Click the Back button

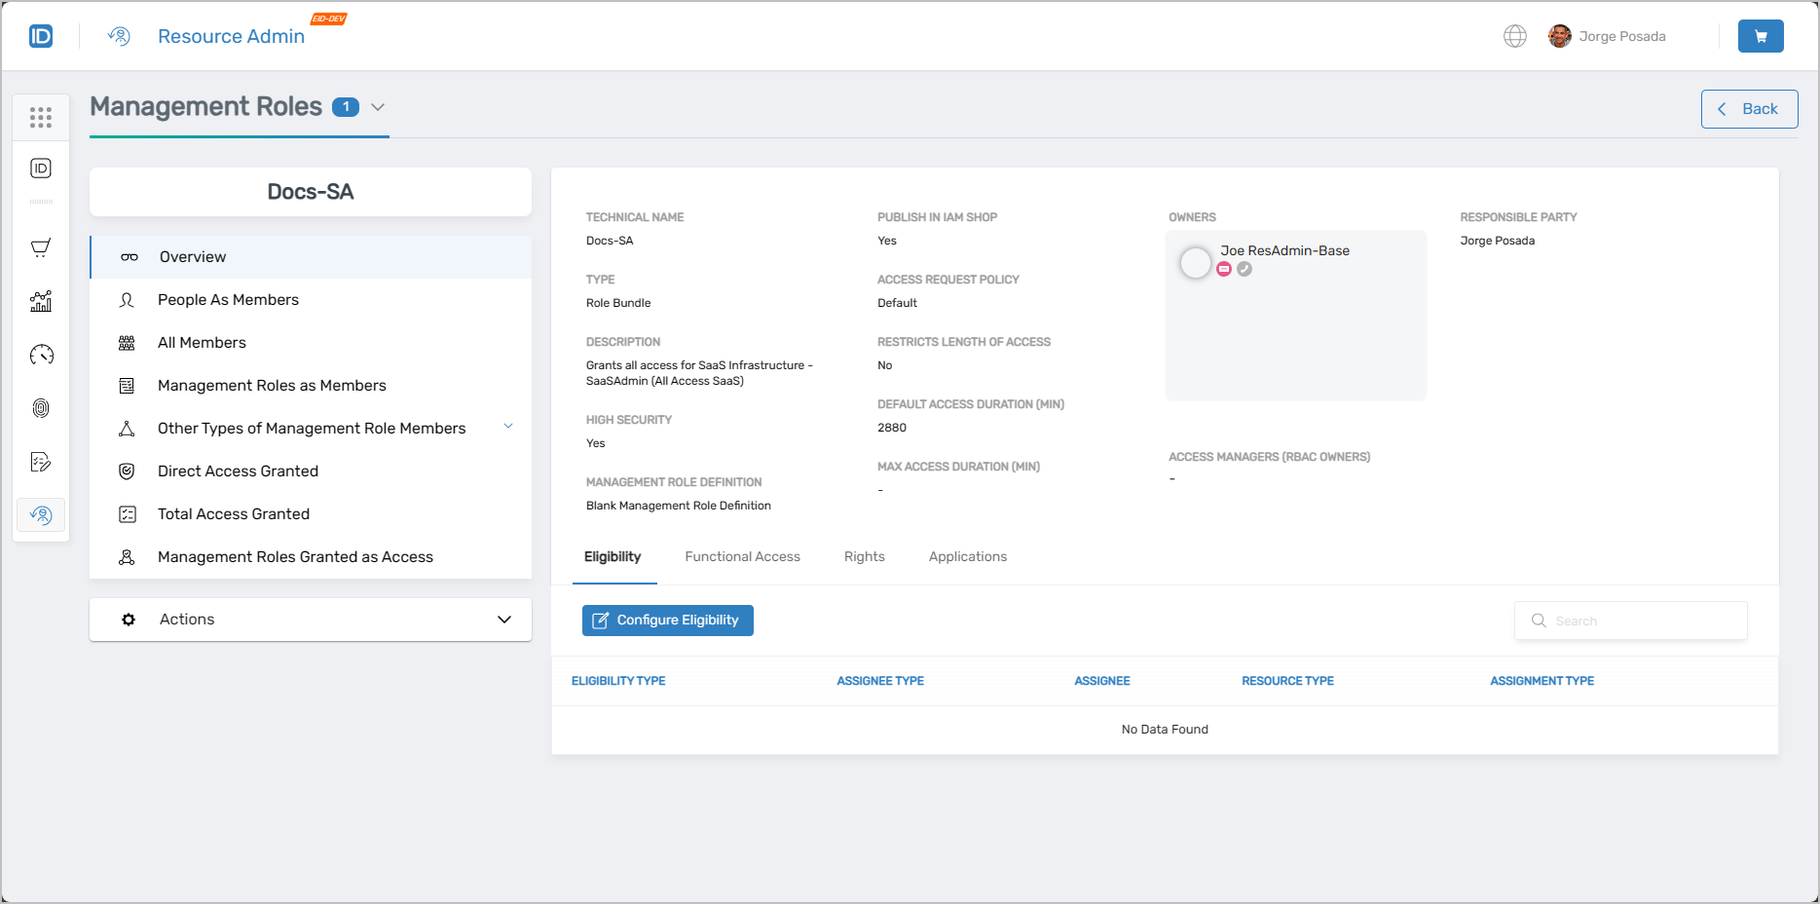pyautogui.click(x=1749, y=108)
